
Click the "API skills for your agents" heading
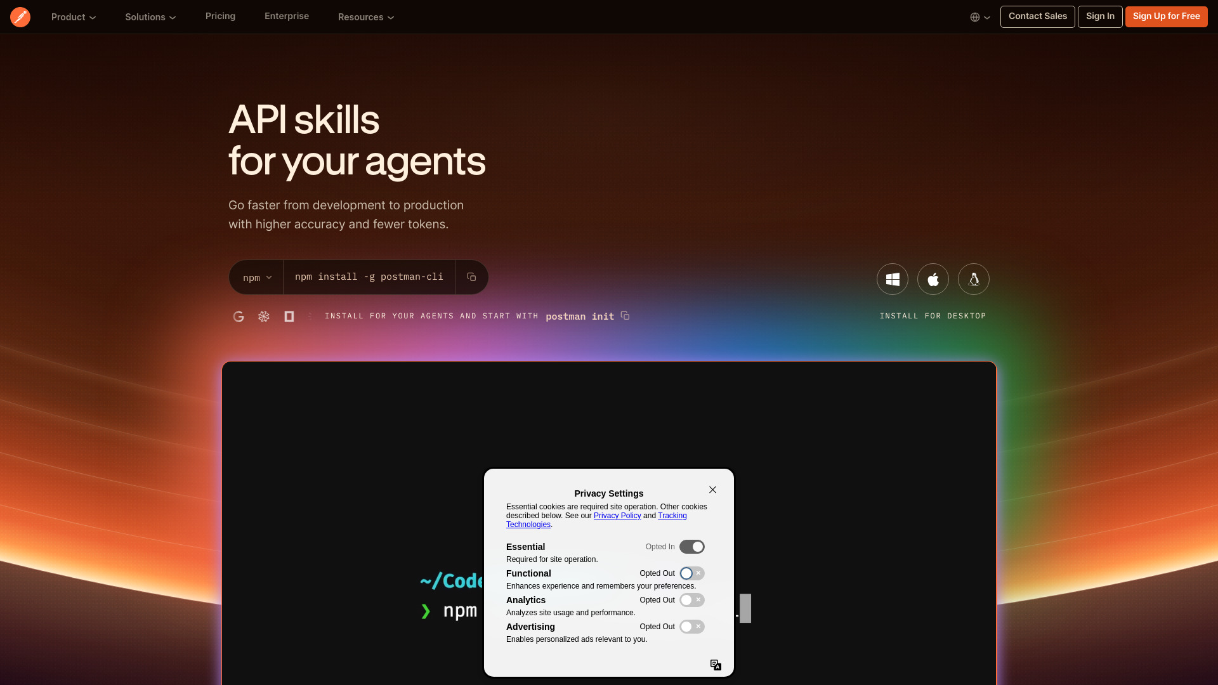[x=357, y=140]
